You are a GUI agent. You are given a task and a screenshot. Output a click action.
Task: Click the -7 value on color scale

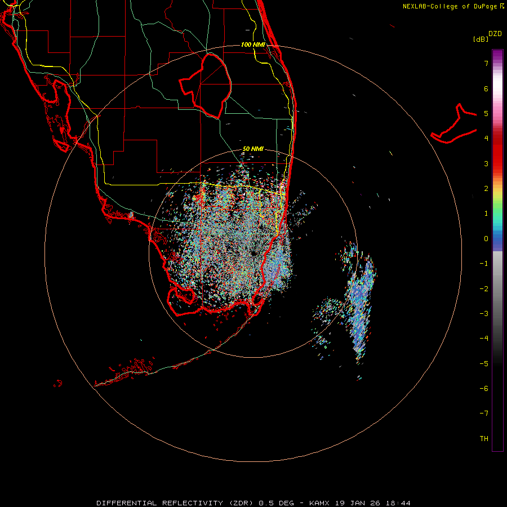484,413
